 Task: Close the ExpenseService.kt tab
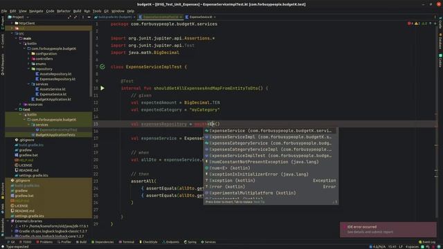tap(215, 17)
